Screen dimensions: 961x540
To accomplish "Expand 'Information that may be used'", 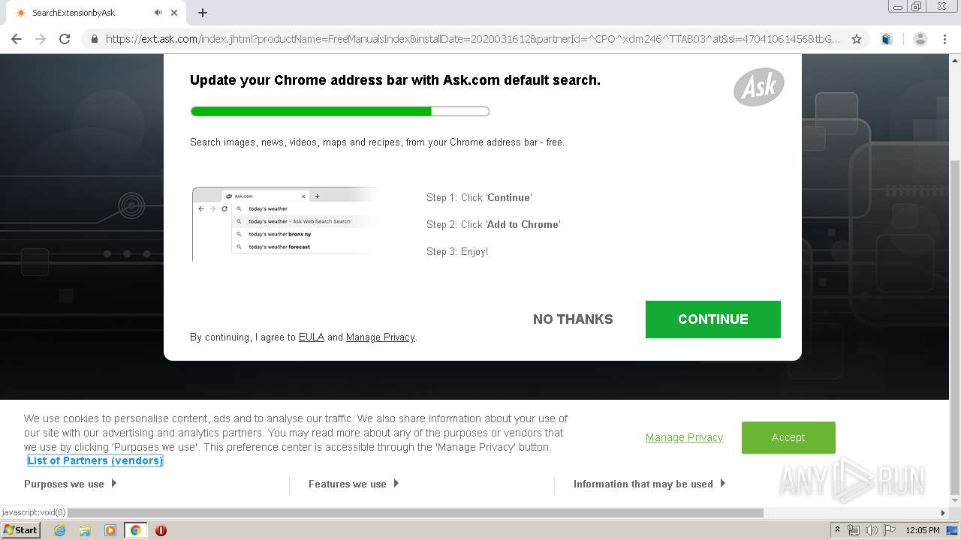I will (649, 484).
